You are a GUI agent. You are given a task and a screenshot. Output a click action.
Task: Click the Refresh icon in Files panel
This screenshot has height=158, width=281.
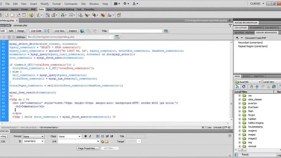(x=244, y=87)
